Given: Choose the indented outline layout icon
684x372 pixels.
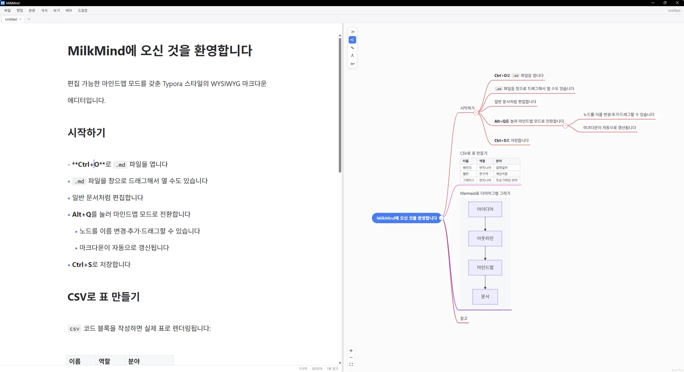Looking at the screenshot, I should (x=352, y=48).
